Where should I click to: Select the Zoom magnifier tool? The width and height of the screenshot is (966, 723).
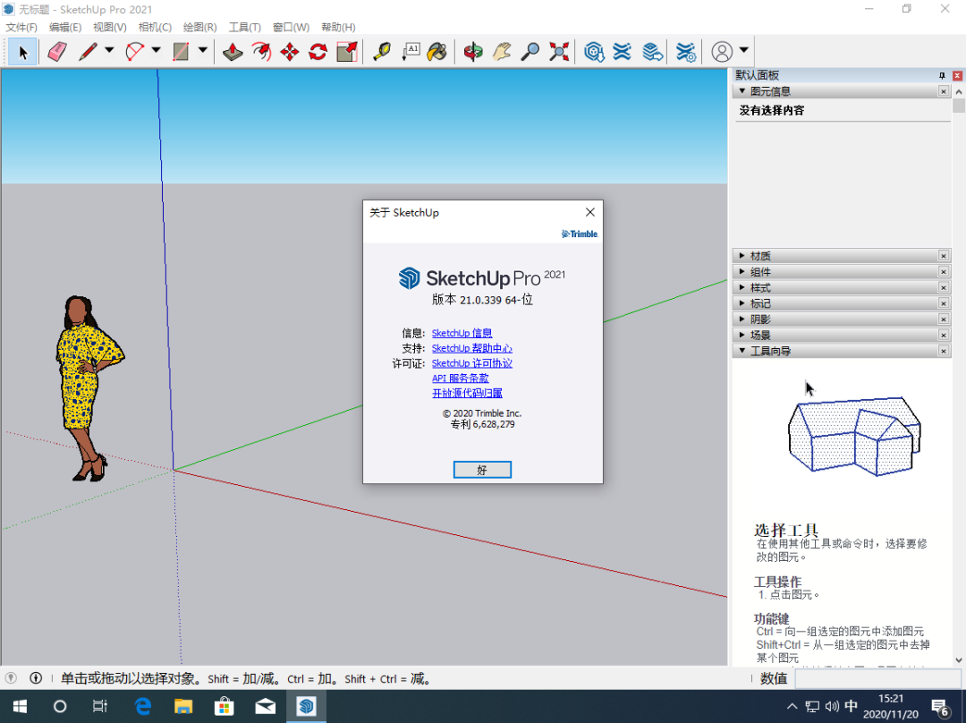pyautogui.click(x=530, y=51)
